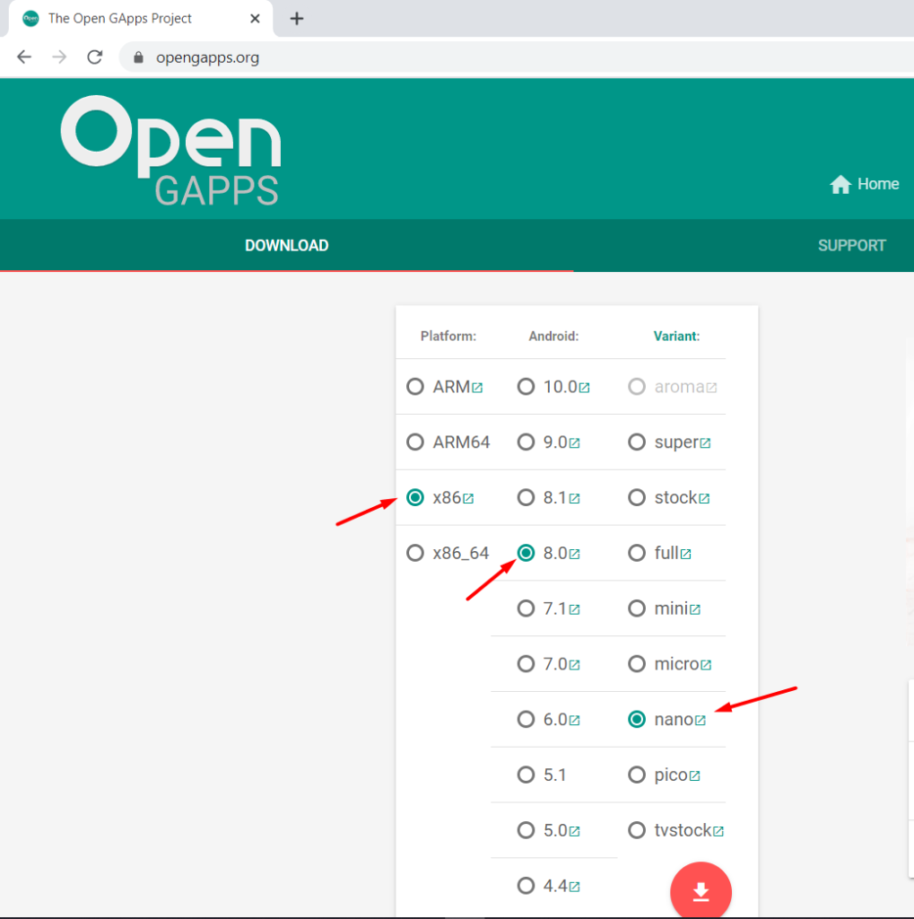The image size is (914, 919).
Task: Switch to the SUPPORT tab
Action: pos(852,246)
